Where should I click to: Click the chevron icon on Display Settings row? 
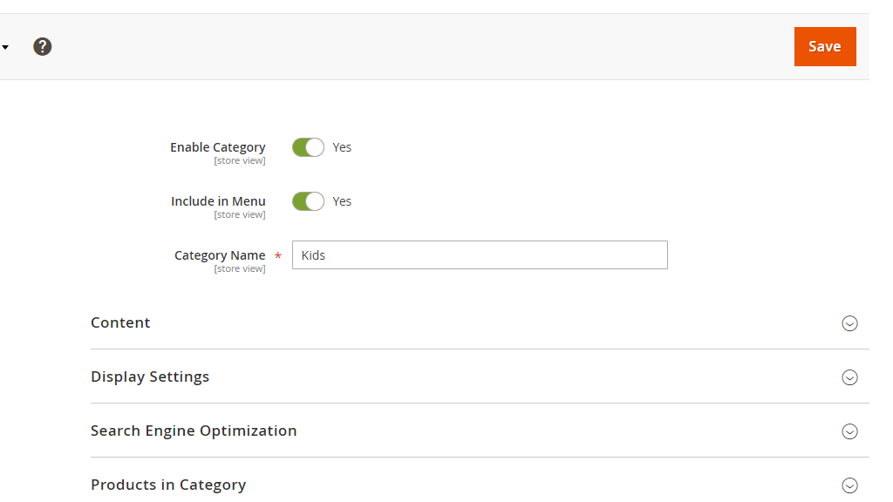click(849, 377)
